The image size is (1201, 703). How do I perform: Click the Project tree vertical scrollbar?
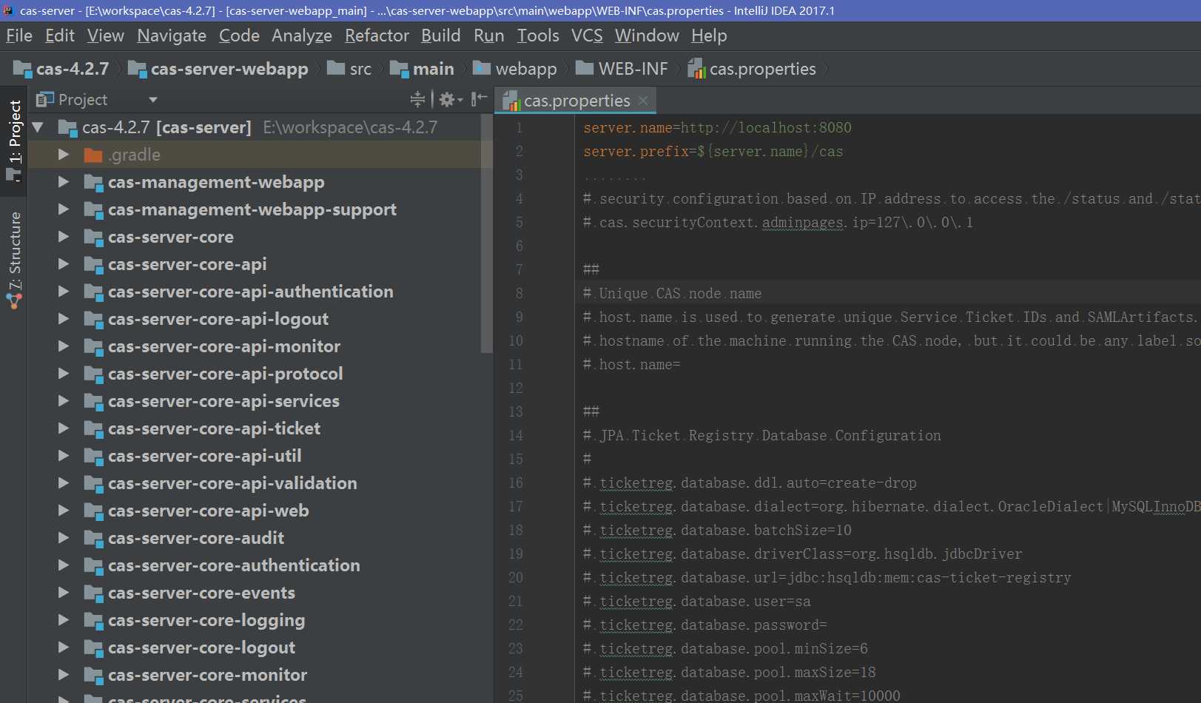point(486,234)
